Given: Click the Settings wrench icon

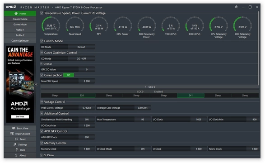Looking at the screenshot, I should [x=15, y=144].
